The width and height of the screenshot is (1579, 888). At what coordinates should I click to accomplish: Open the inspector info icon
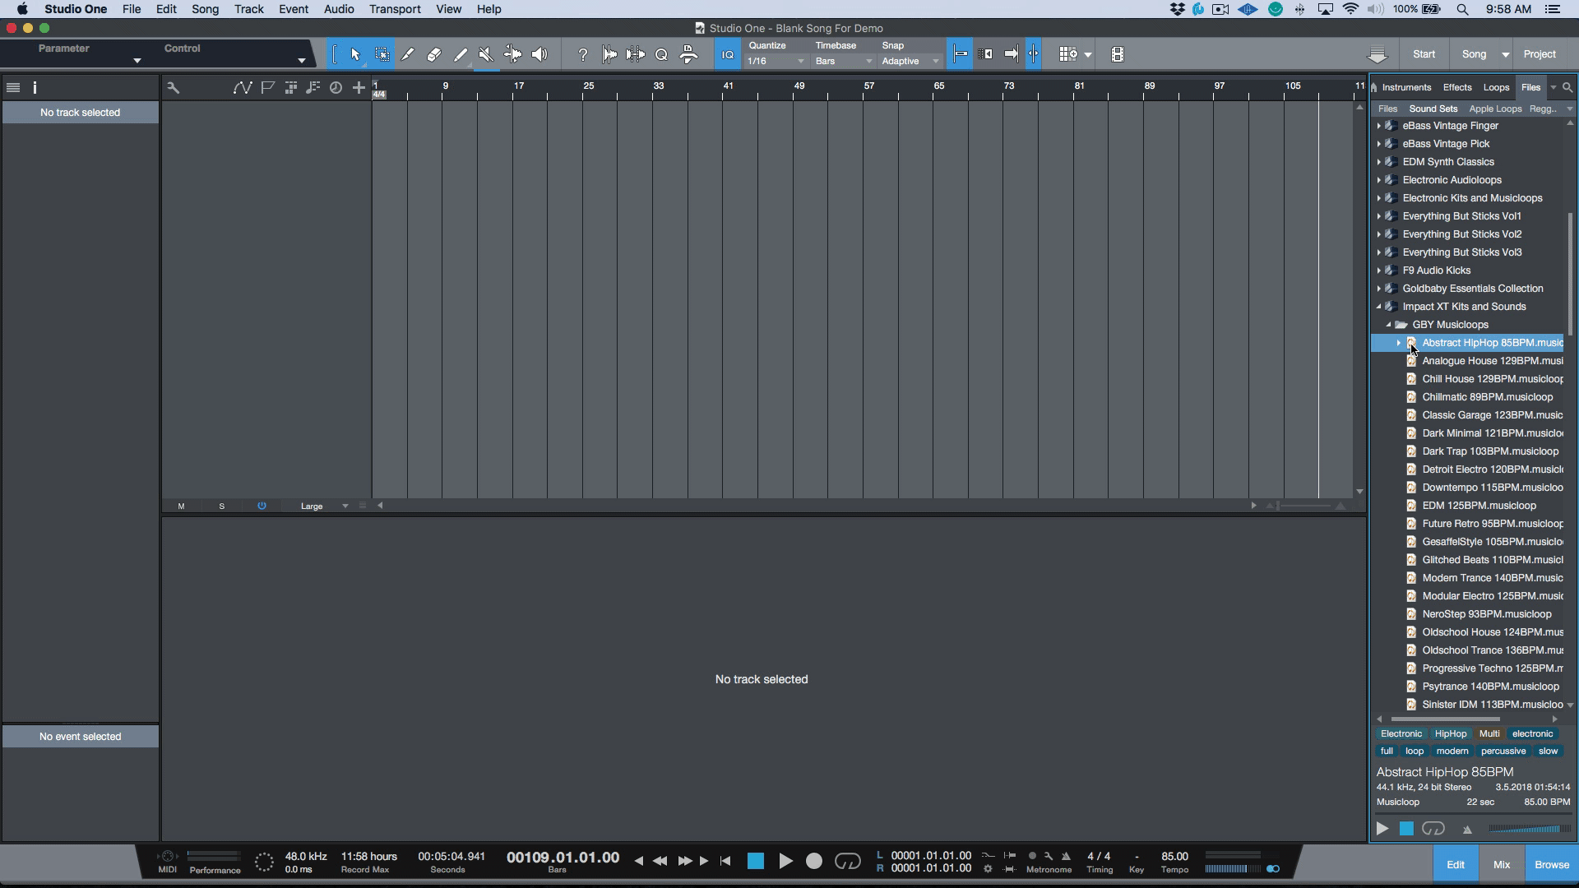click(35, 87)
